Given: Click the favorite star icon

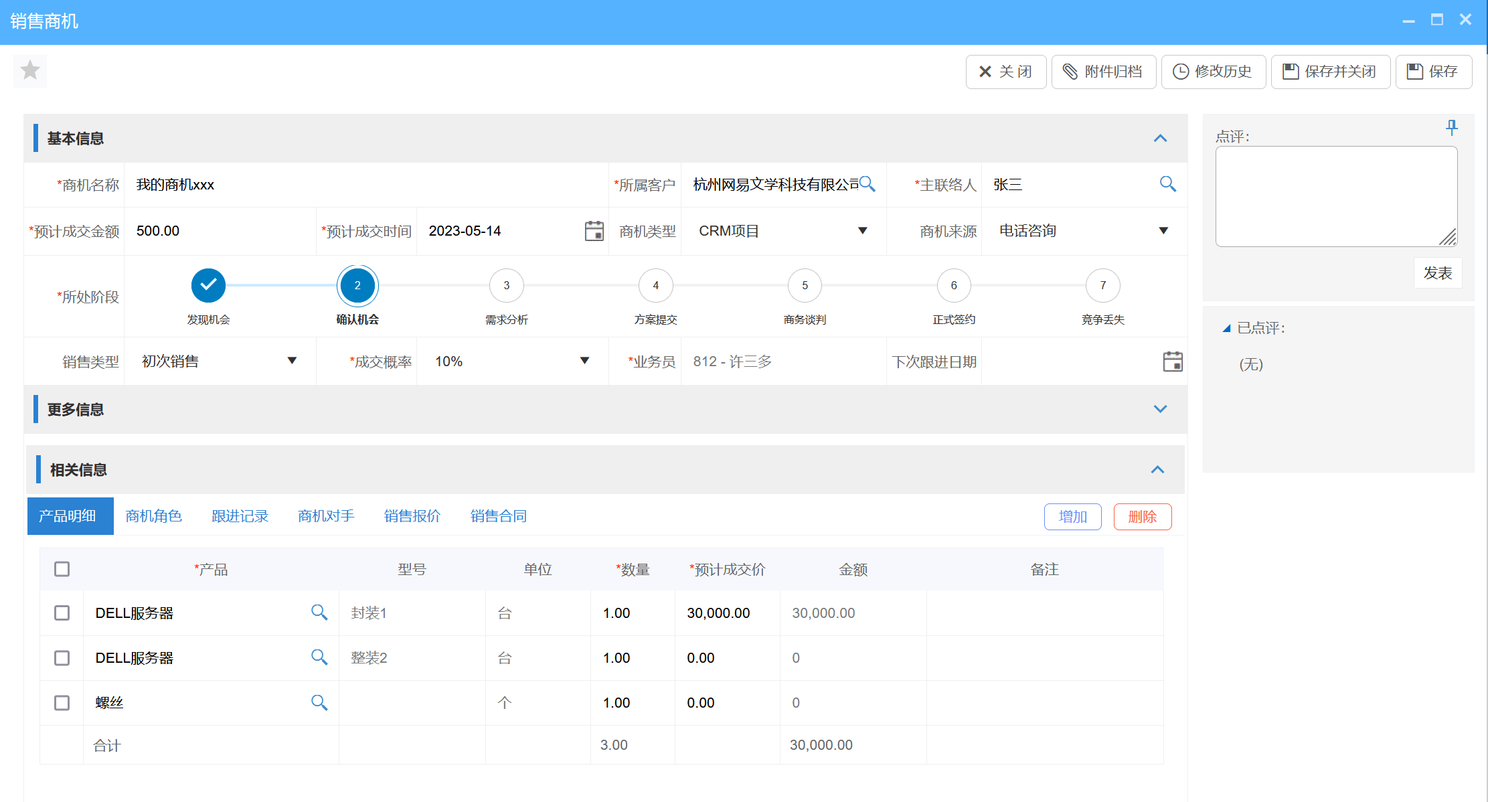Looking at the screenshot, I should click(x=29, y=71).
